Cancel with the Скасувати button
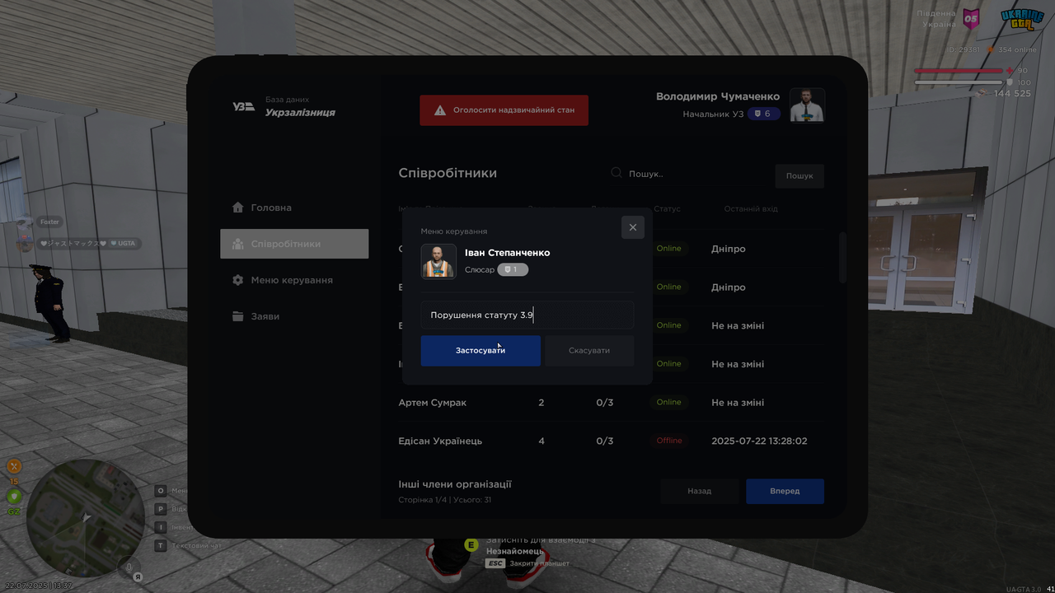The image size is (1055, 593). pyautogui.click(x=589, y=351)
